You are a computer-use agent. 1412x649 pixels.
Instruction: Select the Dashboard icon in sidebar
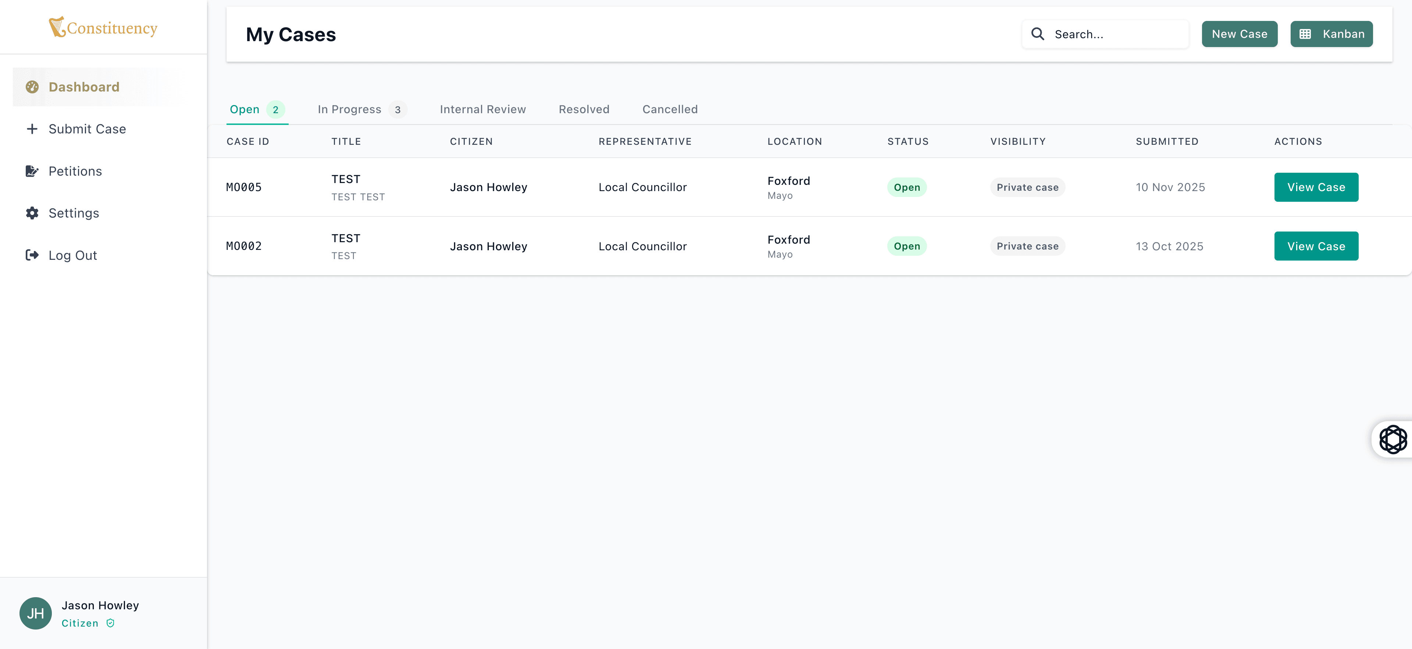[x=32, y=86]
